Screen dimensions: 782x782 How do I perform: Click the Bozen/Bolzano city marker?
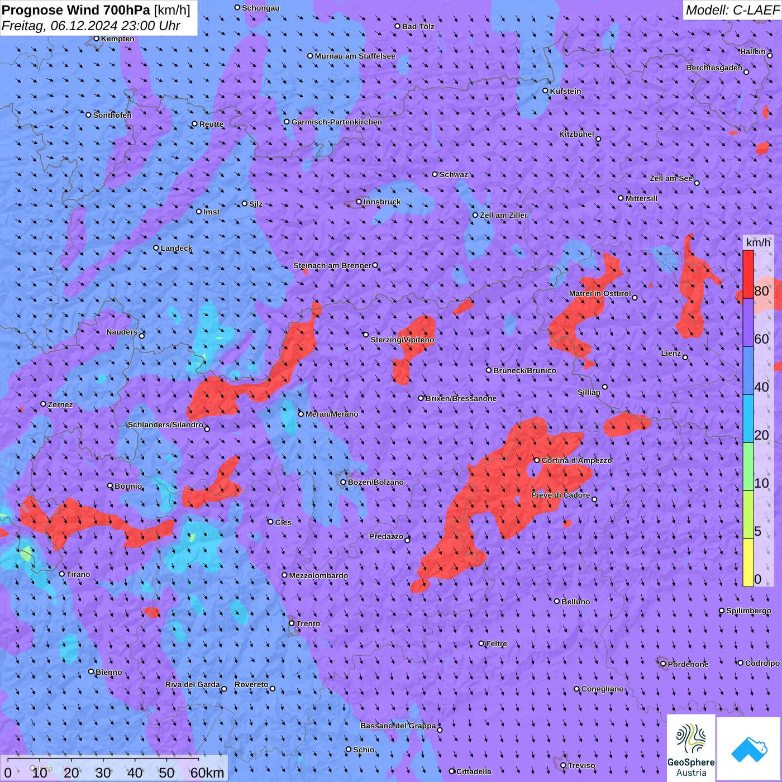[344, 482]
